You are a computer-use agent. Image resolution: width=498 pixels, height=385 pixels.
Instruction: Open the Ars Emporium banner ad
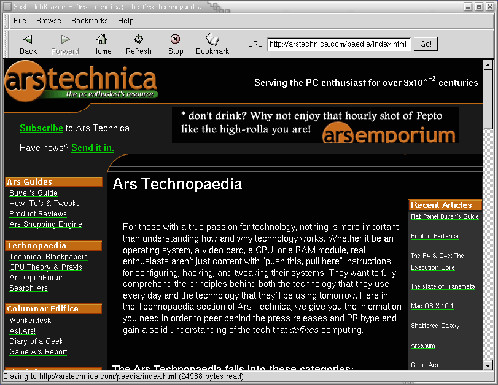coord(316,125)
